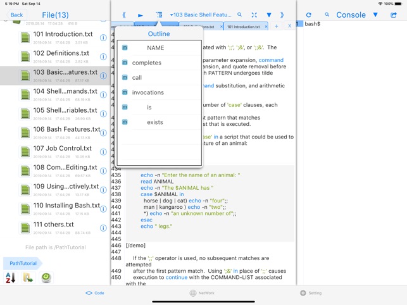Show info for 106 Bash Features.txt
Image resolution: width=407 pixels, height=305 pixels.
click(103, 133)
